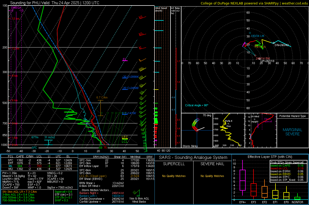Click the 'Corfidi Downshear' storm motion line
The width and height of the screenshot is (309, 205).
click(x=102, y=199)
